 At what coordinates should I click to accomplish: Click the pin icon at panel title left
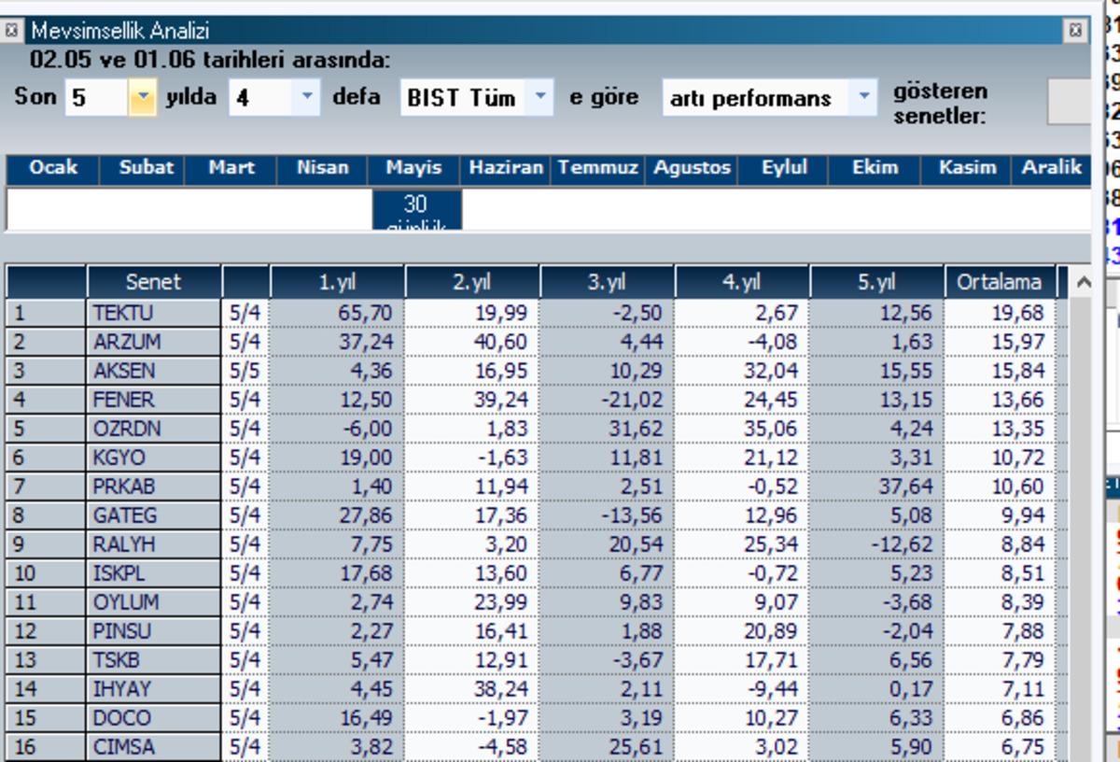11,31
